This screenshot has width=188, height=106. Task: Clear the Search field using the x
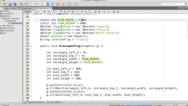coord(185,4)
